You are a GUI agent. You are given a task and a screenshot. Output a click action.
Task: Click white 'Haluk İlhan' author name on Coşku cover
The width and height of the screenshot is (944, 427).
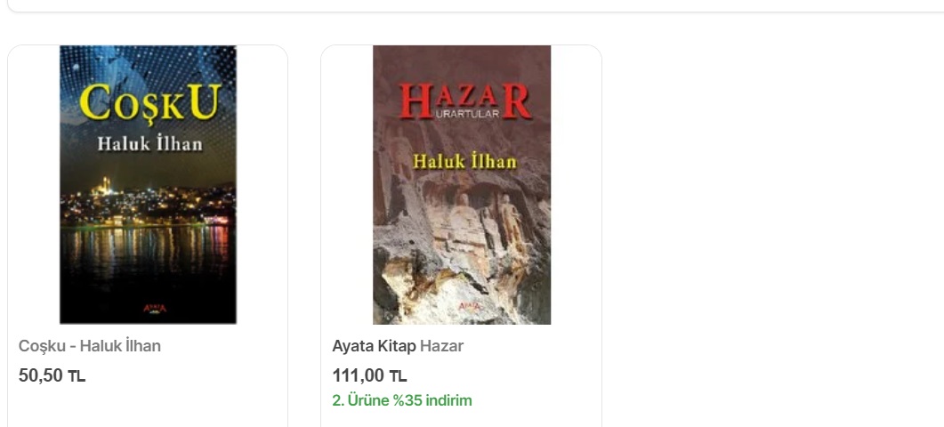tap(149, 144)
